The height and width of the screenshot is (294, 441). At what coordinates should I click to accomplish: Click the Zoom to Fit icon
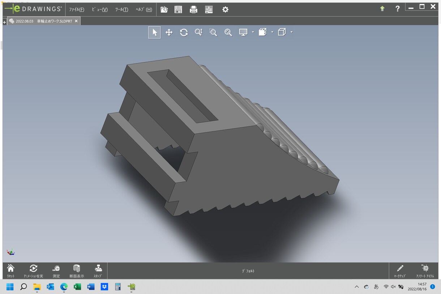tap(228, 33)
